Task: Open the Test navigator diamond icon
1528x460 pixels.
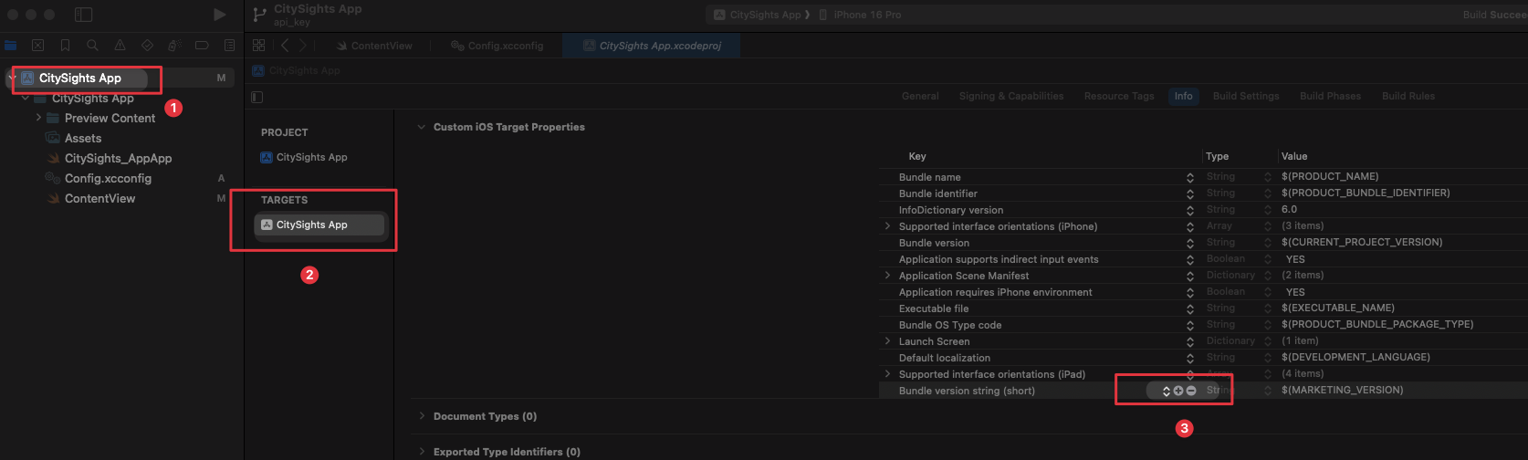Action: pos(147,45)
